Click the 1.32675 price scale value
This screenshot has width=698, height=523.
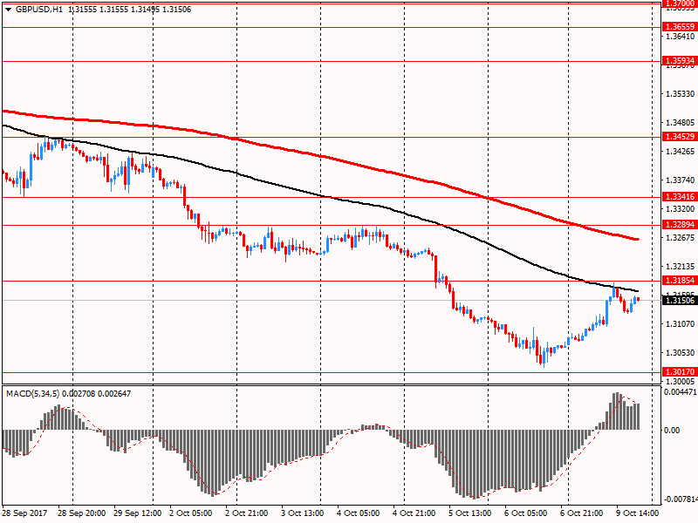click(681, 237)
